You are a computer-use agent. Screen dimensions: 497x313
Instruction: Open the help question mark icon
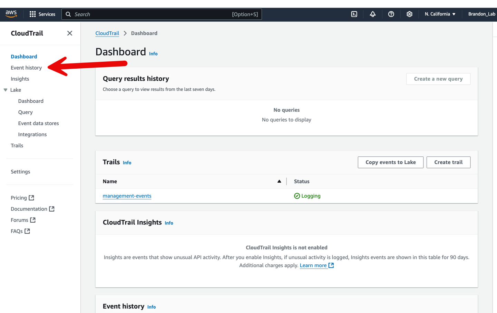tap(391, 14)
